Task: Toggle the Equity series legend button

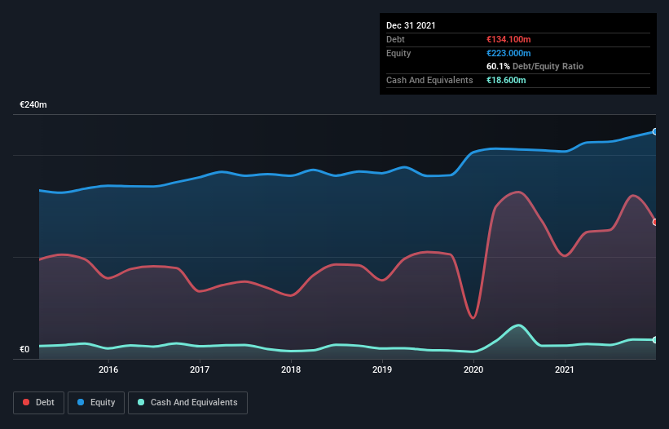Action: tap(96, 403)
